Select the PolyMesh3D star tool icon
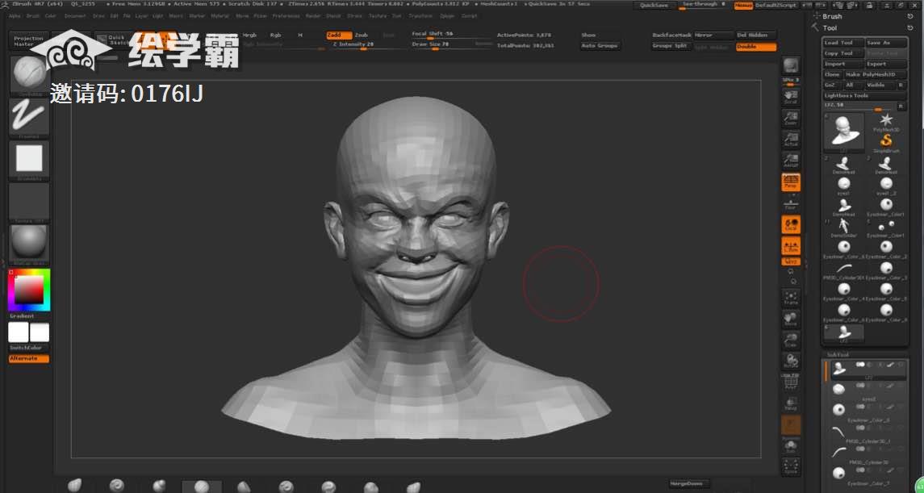Screen dimensions: 924x493 click(x=886, y=123)
